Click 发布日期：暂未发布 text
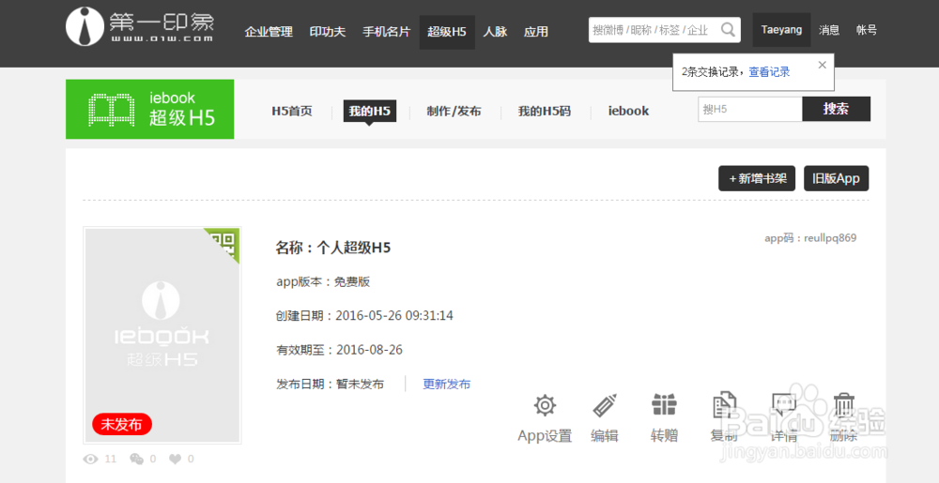 coord(330,385)
